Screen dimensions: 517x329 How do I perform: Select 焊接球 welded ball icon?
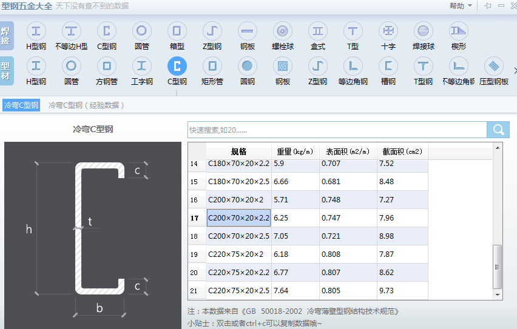(424, 32)
